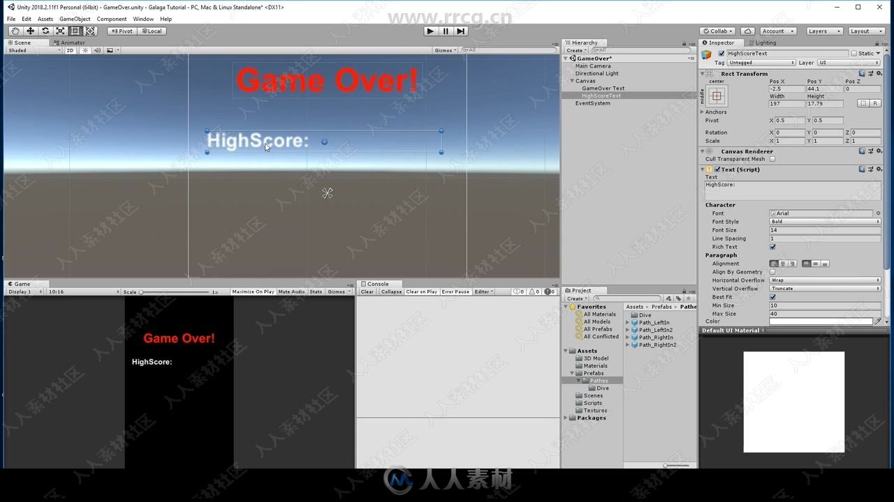This screenshot has height=502, width=894.
Task: Open Collab button
Action: pyautogui.click(x=719, y=31)
